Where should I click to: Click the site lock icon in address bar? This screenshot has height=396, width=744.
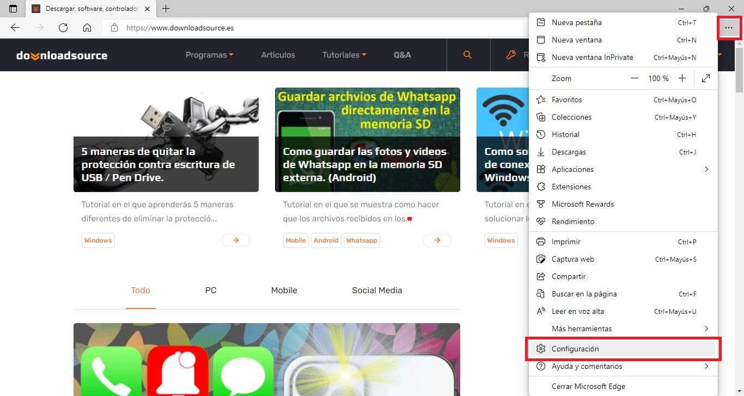click(114, 28)
